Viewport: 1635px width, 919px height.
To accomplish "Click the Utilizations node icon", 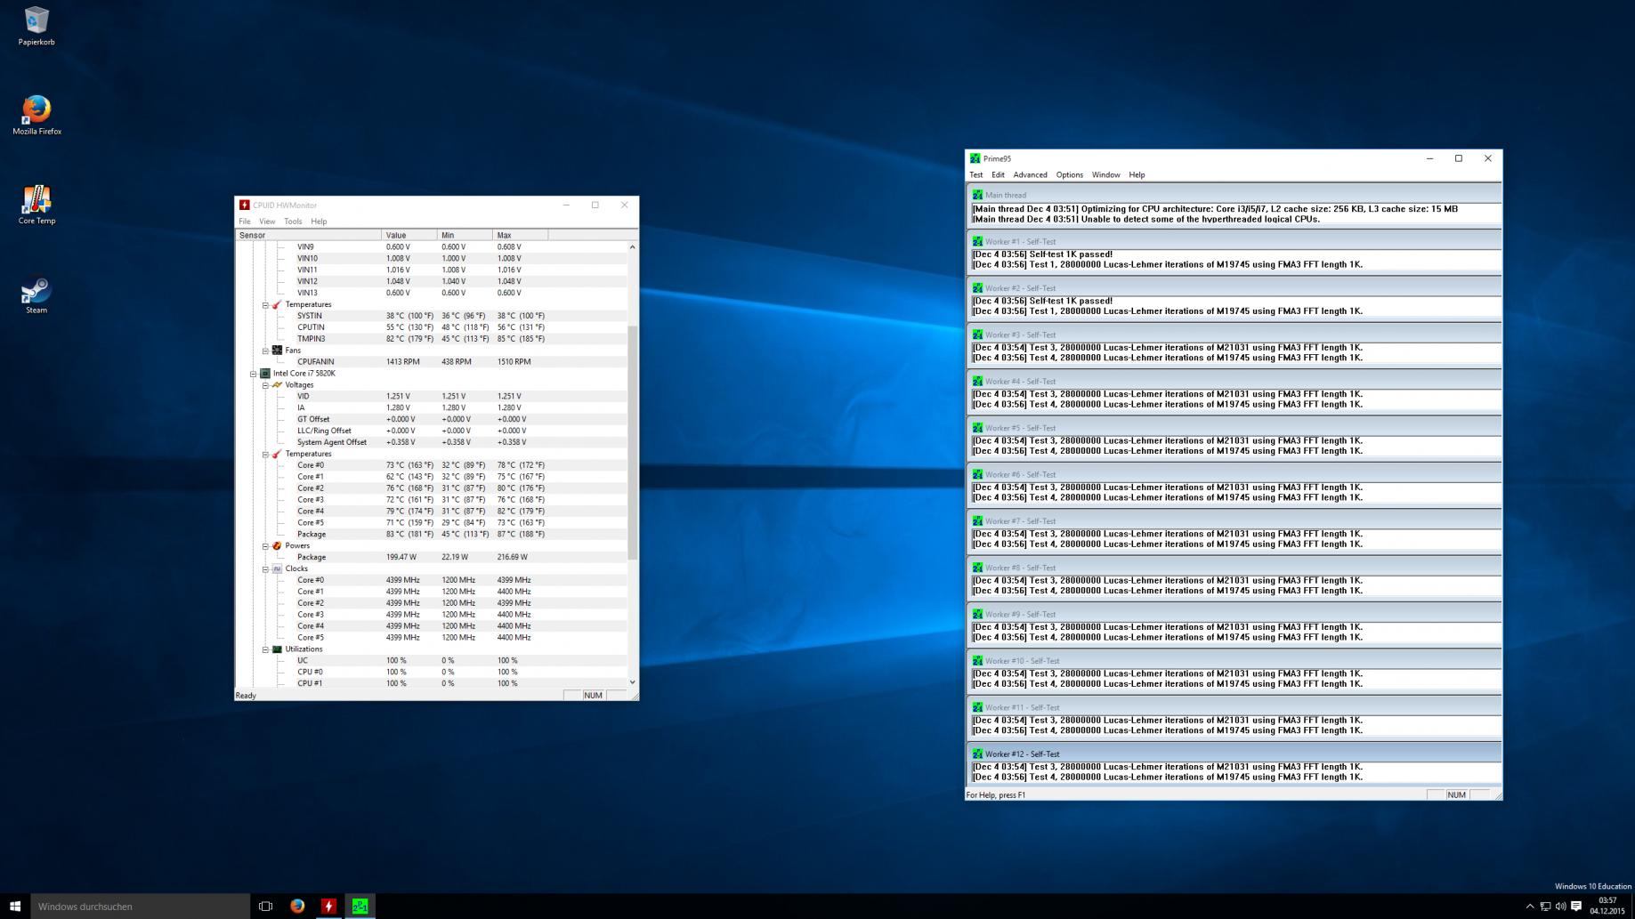I will [x=277, y=649].
